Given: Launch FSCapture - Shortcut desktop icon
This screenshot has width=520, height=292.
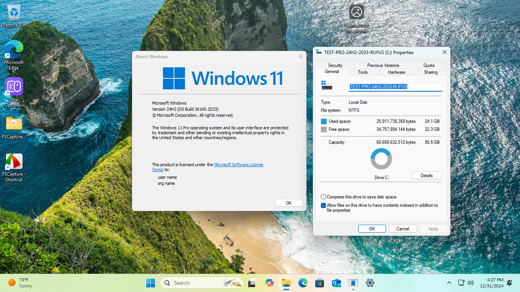Looking at the screenshot, I should tap(14, 167).
